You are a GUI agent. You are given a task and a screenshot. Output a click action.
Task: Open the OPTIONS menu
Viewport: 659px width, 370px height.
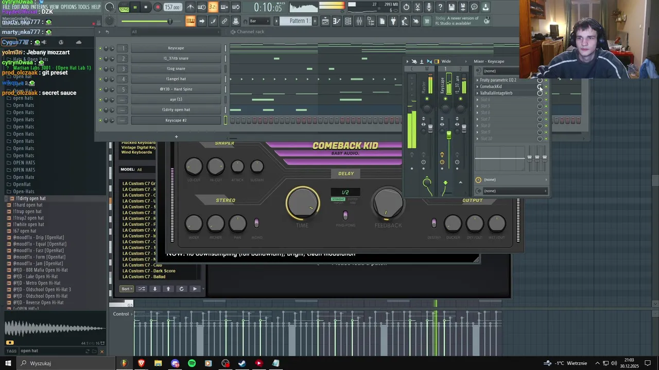pos(68,7)
